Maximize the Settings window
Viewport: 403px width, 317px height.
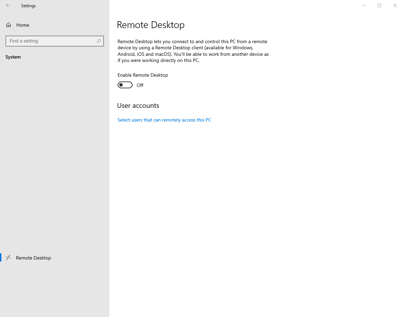coord(379,5)
